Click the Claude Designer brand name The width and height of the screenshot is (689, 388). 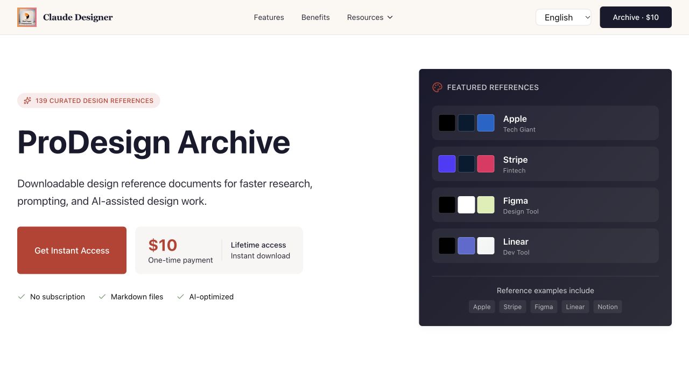[78, 17]
